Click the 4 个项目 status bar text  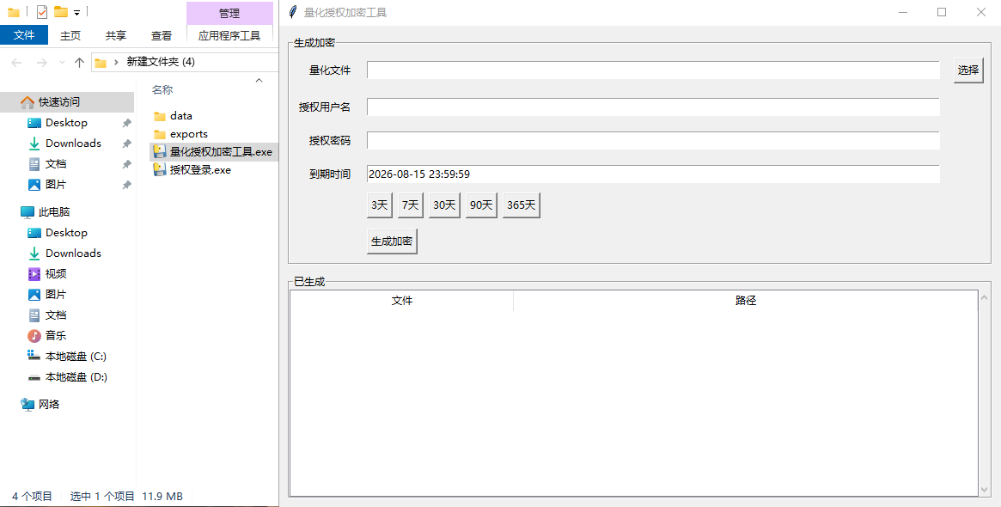pyautogui.click(x=32, y=496)
